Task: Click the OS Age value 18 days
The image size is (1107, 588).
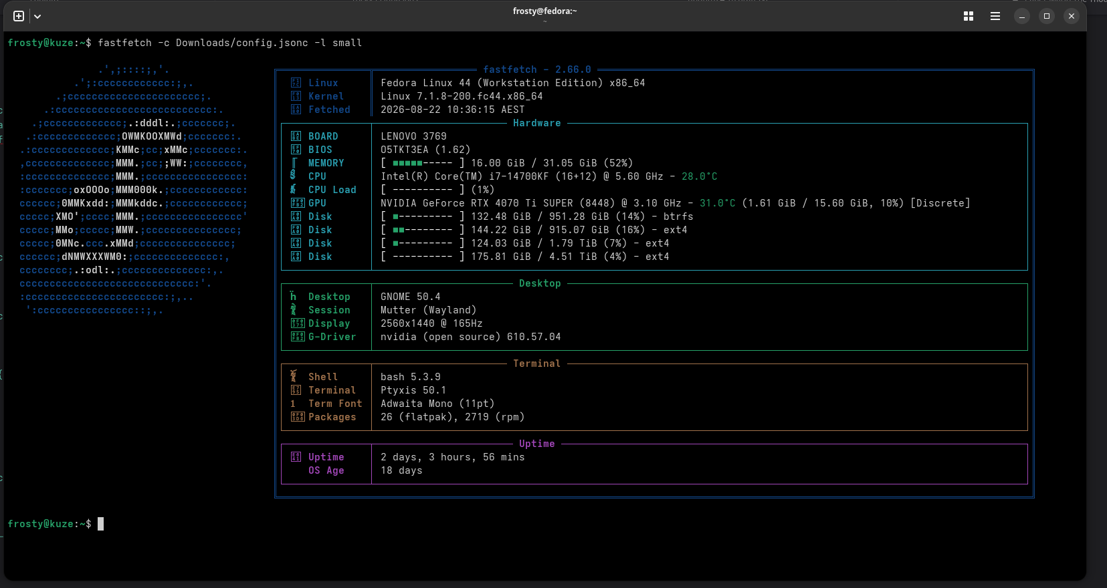Action: pos(401,470)
